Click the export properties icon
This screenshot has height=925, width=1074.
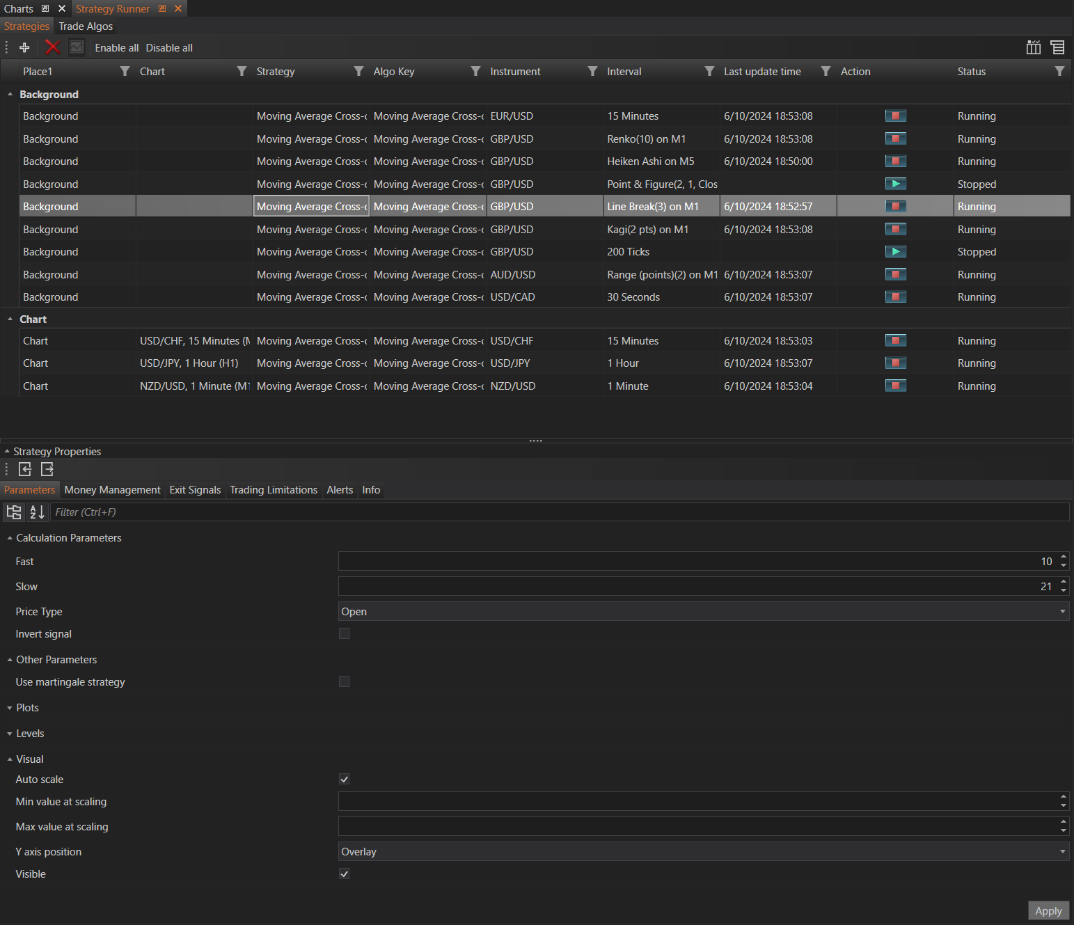click(x=47, y=469)
